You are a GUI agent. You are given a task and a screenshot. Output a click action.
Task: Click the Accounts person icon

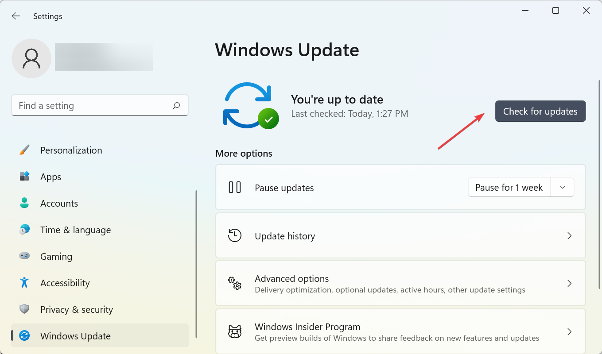click(x=24, y=203)
